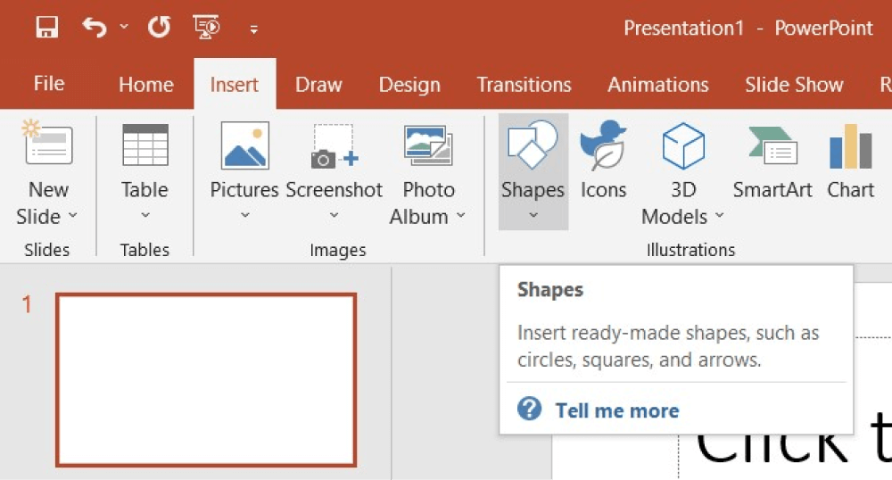Click the Shapes heading in the tooltip
892x480 pixels.
550,289
